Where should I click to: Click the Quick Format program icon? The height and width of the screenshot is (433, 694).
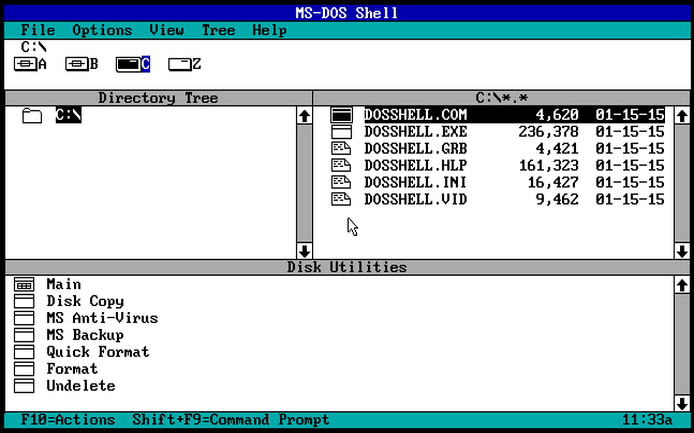24,352
